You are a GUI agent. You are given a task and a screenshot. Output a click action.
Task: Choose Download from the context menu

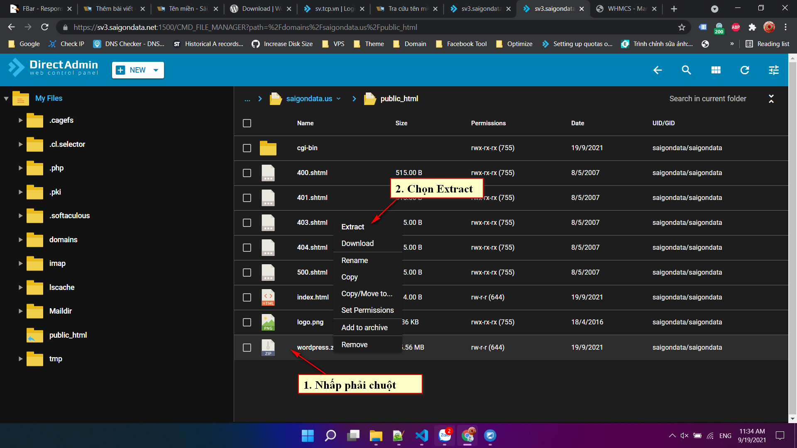pyautogui.click(x=357, y=243)
